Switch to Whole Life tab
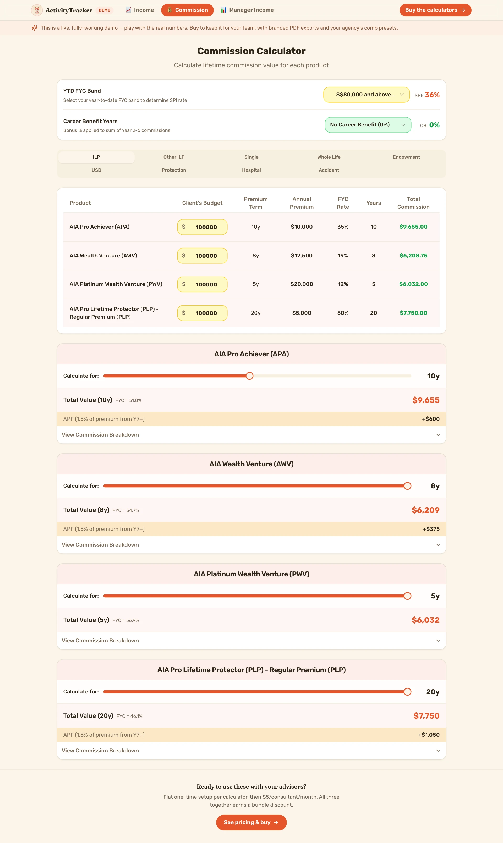This screenshot has height=843, width=503. pos(329,157)
